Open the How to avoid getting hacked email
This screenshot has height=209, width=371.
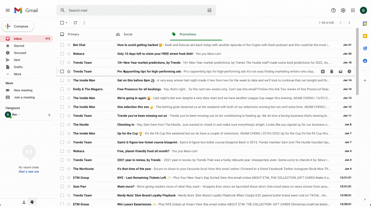click(x=206, y=45)
